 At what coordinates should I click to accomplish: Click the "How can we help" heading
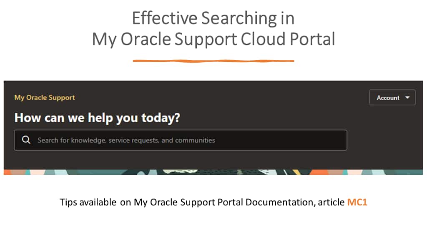97,118
